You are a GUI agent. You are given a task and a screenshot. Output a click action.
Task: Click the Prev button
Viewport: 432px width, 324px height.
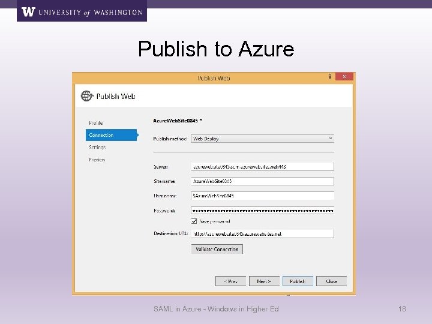click(x=230, y=281)
